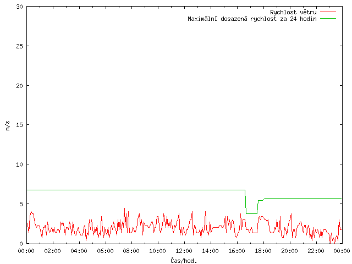This screenshot has width=352, height=264.
Task: Click the 'Rychlost větru' legend label
Action: click(x=293, y=12)
